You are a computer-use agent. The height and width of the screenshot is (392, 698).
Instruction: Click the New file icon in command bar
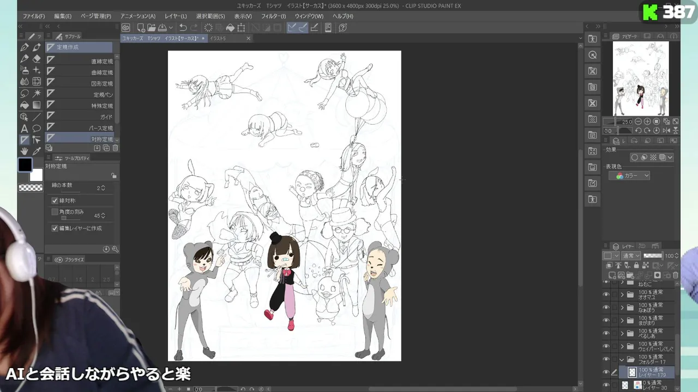(141, 27)
